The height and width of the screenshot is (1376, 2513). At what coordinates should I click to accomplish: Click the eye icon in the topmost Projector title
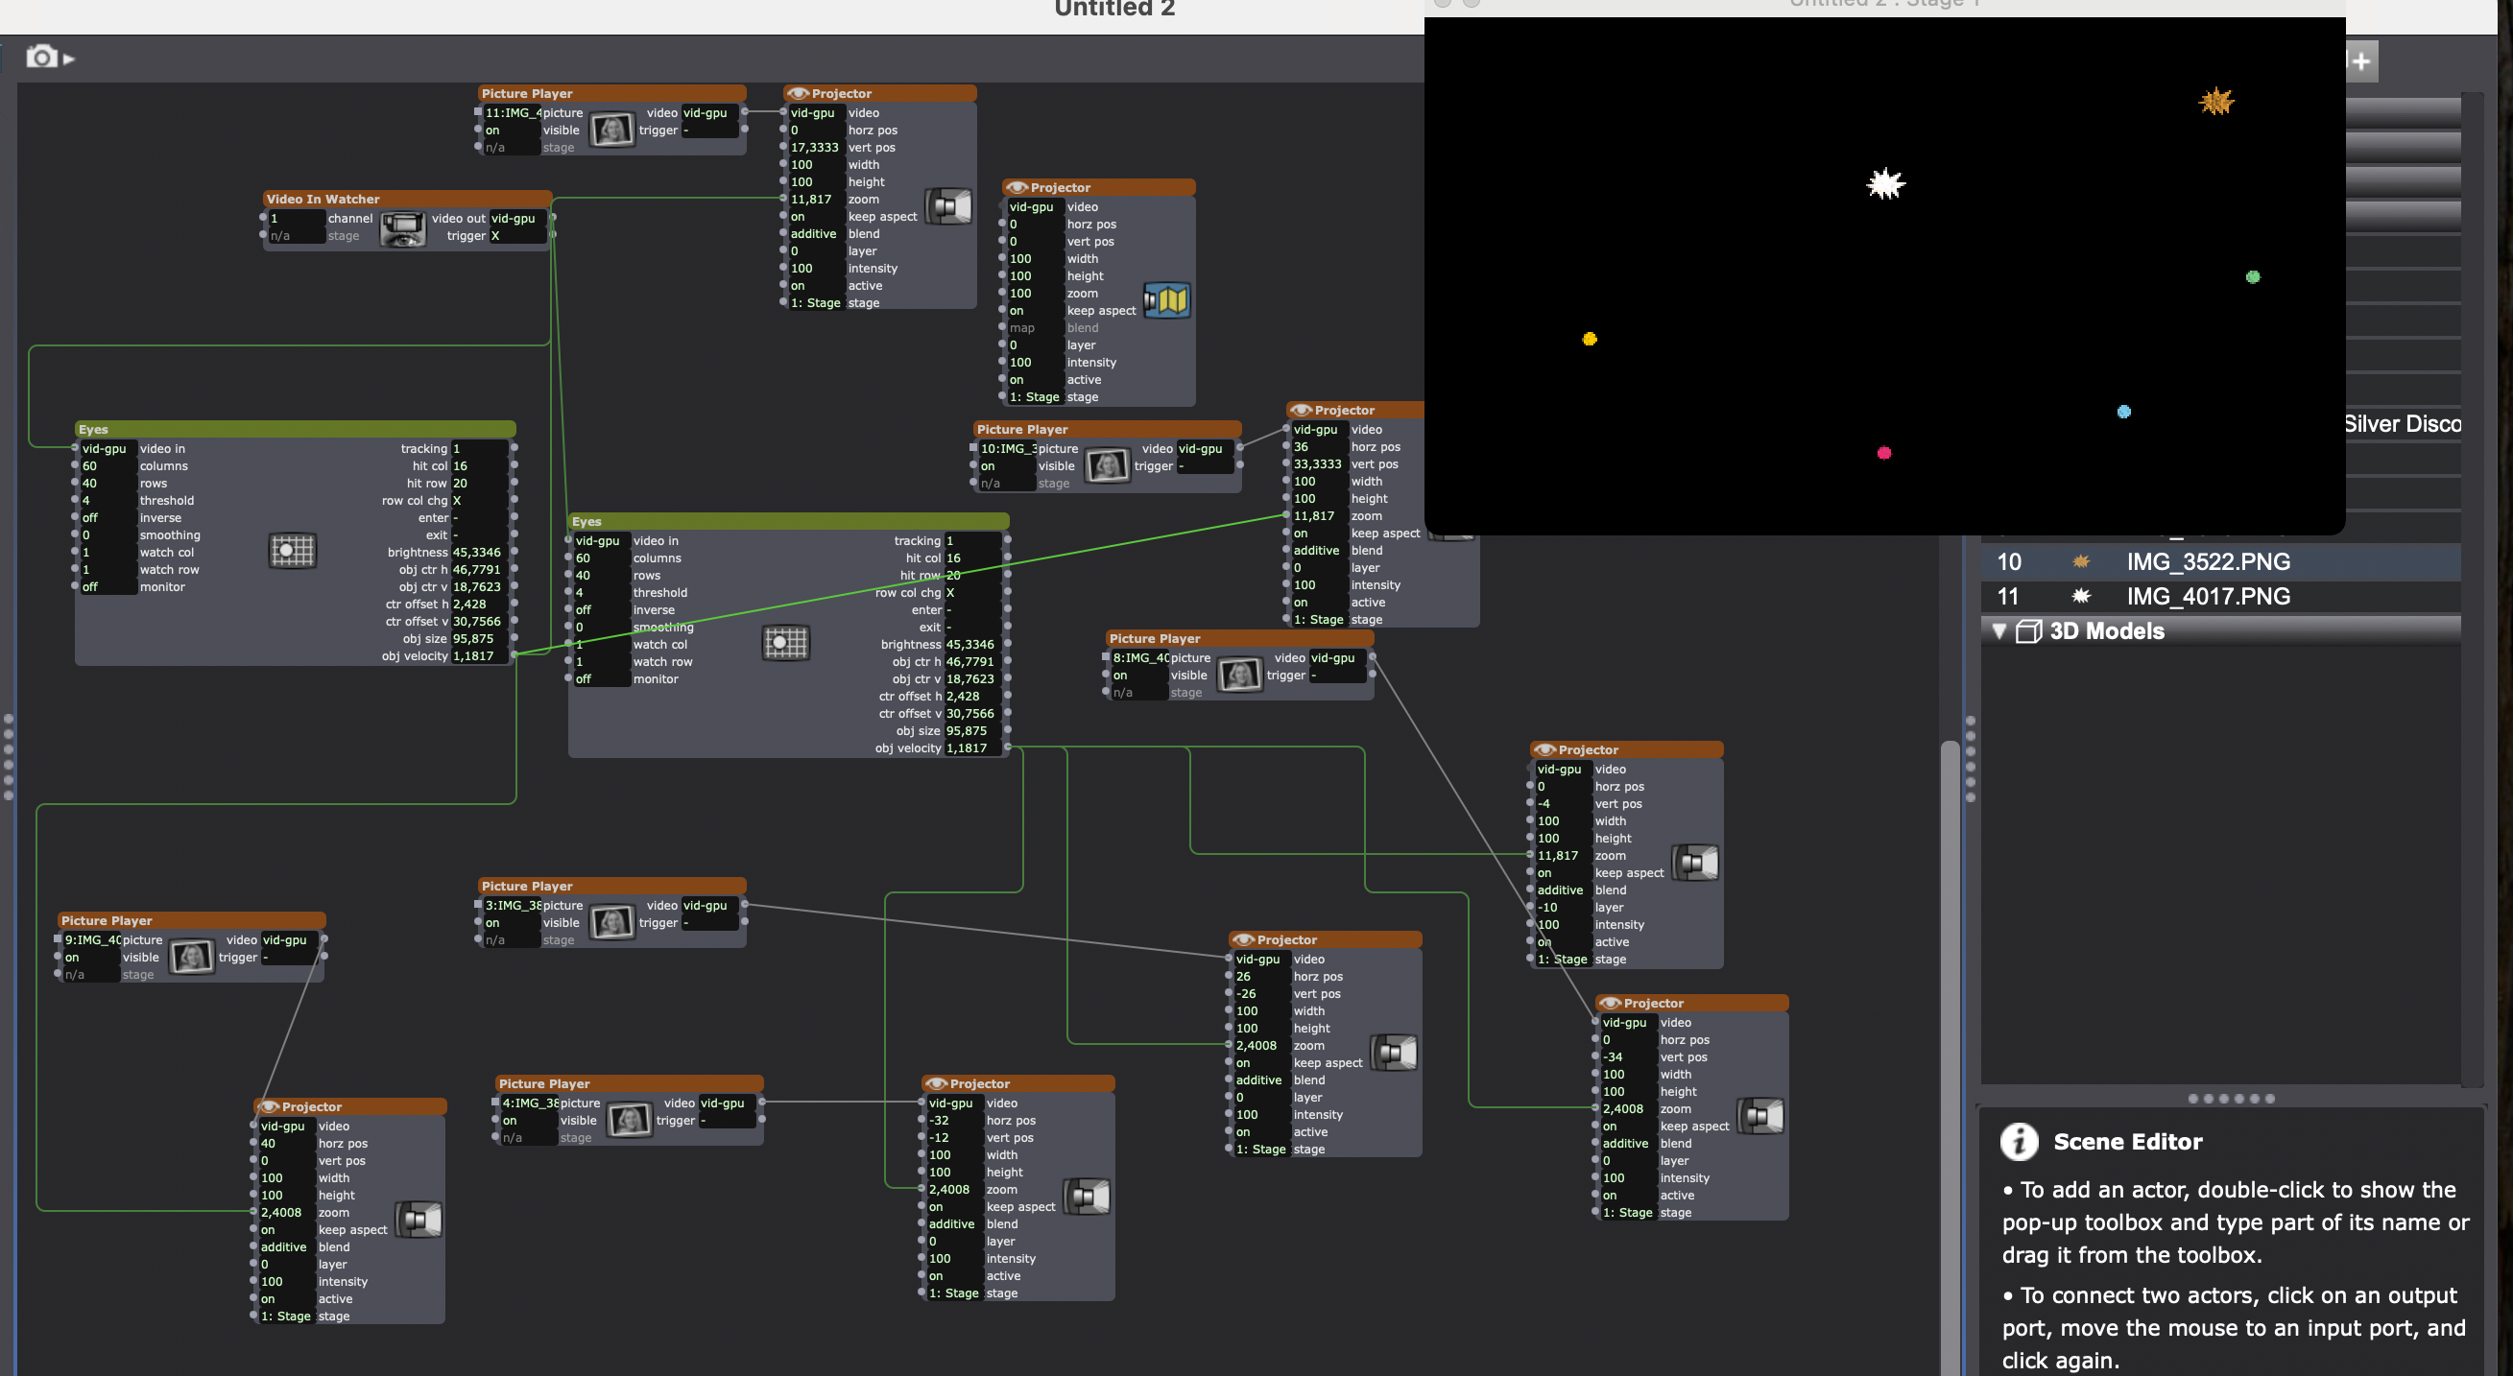797,94
